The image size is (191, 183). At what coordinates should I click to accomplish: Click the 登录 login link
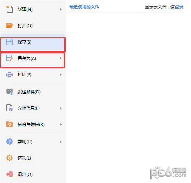click(x=179, y=7)
